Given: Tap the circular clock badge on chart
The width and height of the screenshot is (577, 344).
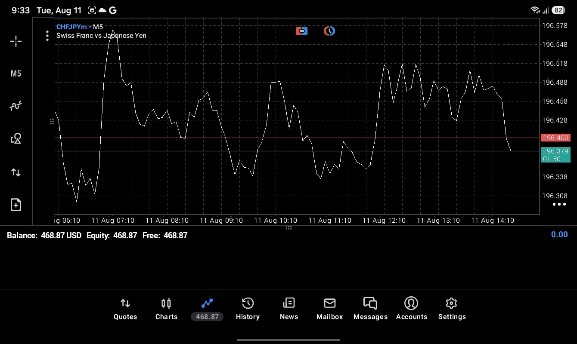Looking at the screenshot, I should point(329,31).
